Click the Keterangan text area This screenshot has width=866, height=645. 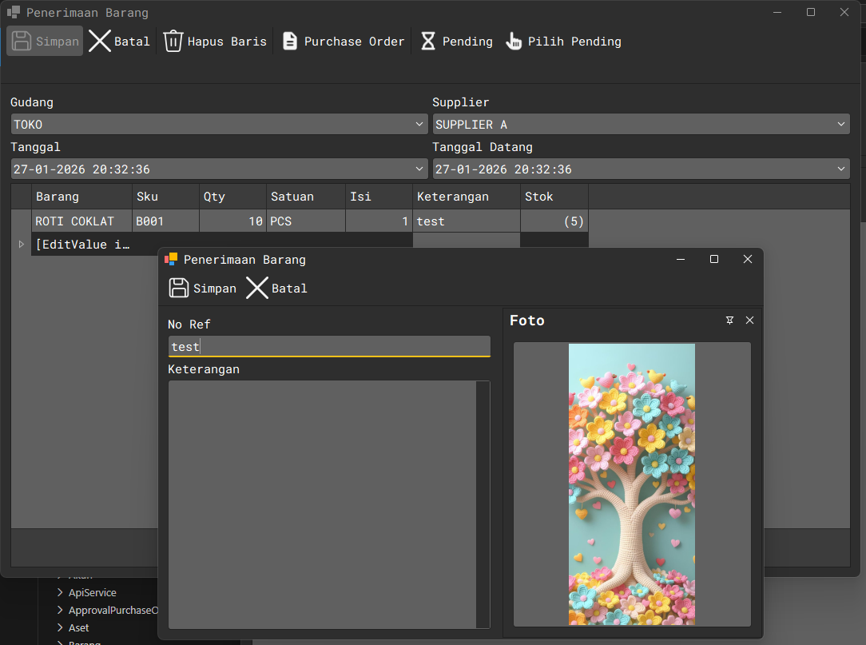(x=322, y=504)
